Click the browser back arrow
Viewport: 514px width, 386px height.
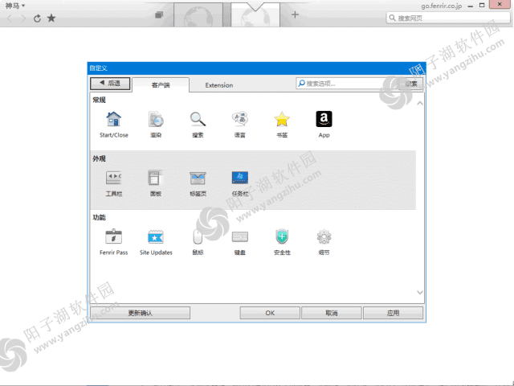click(x=9, y=18)
